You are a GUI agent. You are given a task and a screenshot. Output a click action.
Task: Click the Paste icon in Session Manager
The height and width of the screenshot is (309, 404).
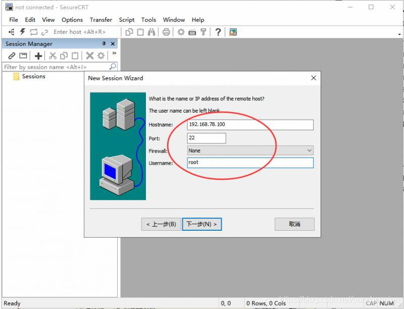point(75,56)
